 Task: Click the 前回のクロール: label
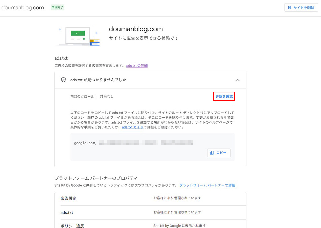[83, 97]
